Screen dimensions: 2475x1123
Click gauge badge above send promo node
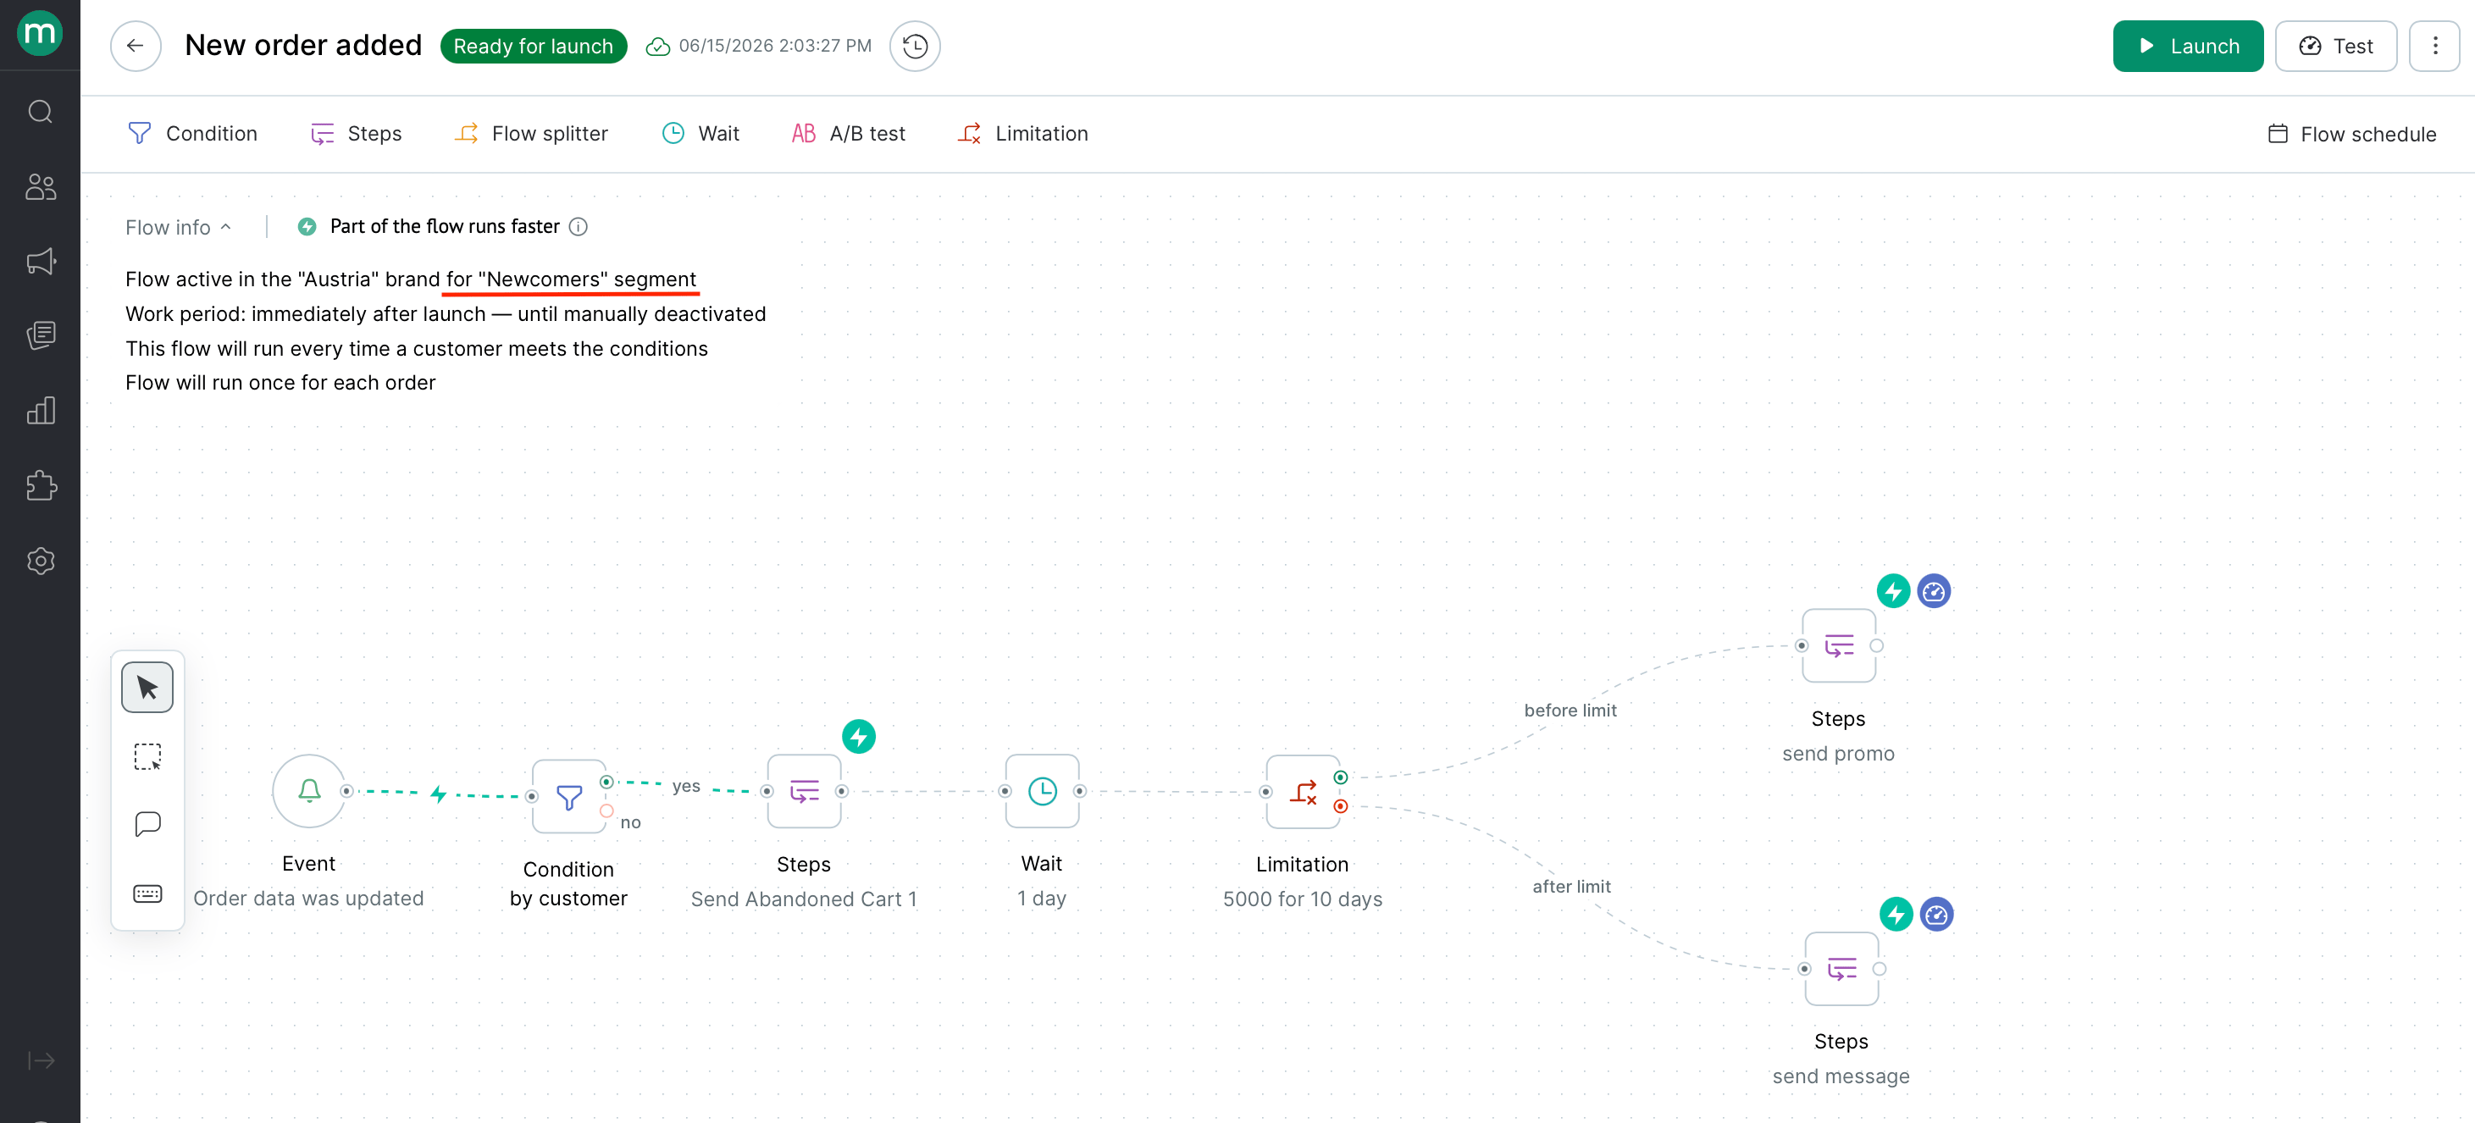[1934, 591]
